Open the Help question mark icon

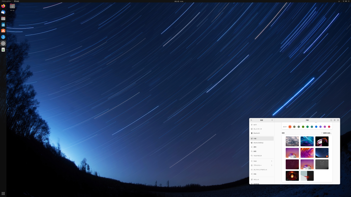(3, 37)
